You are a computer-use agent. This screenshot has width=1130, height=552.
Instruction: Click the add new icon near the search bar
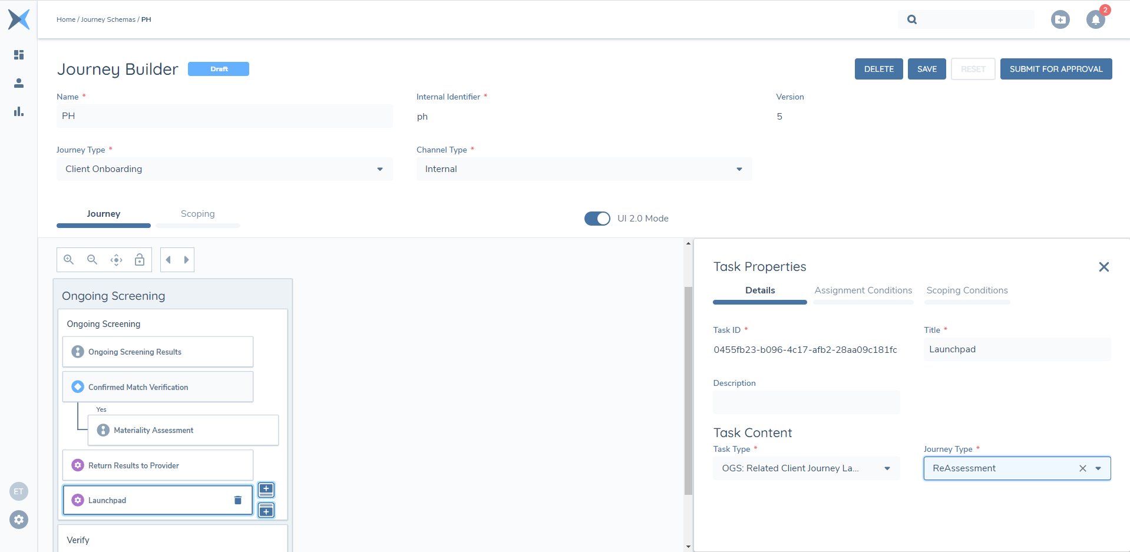click(1060, 19)
